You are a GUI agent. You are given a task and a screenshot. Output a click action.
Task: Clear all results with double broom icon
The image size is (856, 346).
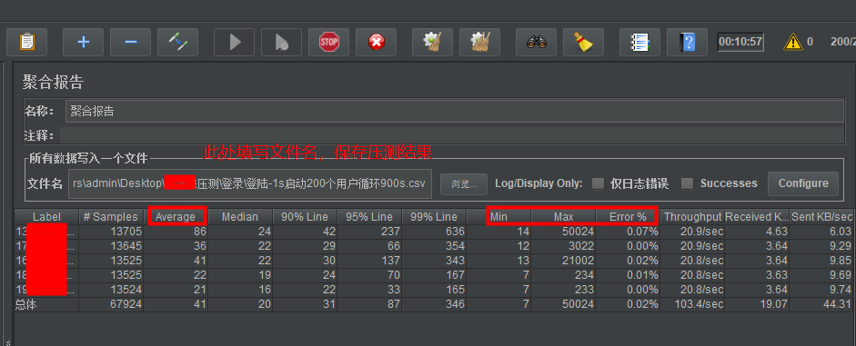pyautogui.click(x=480, y=42)
